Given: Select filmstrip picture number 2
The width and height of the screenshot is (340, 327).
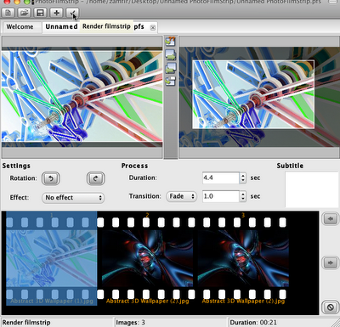Looking at the screenshot, I should pyautogui.click(x=147, y=258).
